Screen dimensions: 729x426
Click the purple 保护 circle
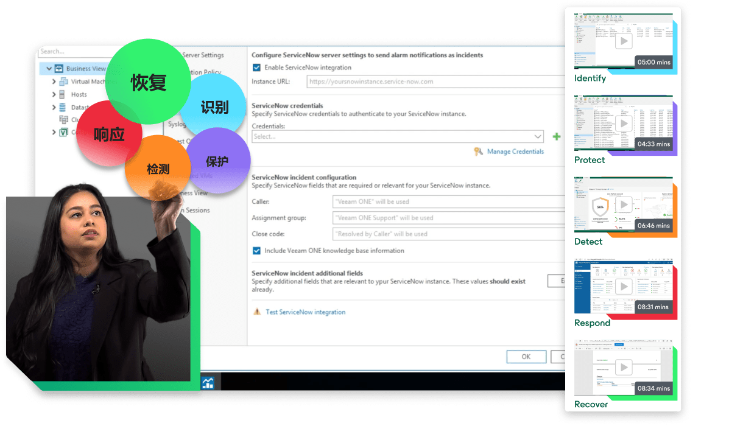click(x=219, y=161)
